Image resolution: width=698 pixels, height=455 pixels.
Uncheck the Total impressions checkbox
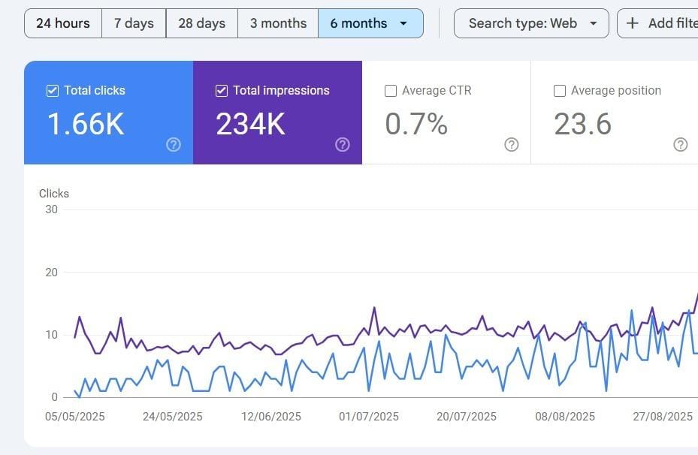(222, 91)
